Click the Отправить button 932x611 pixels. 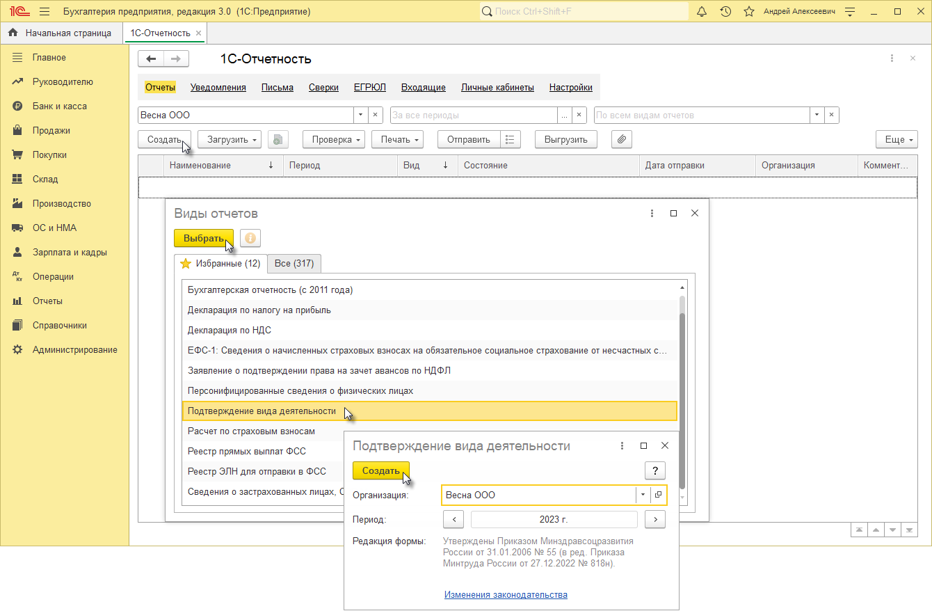[x=469, y=140]
